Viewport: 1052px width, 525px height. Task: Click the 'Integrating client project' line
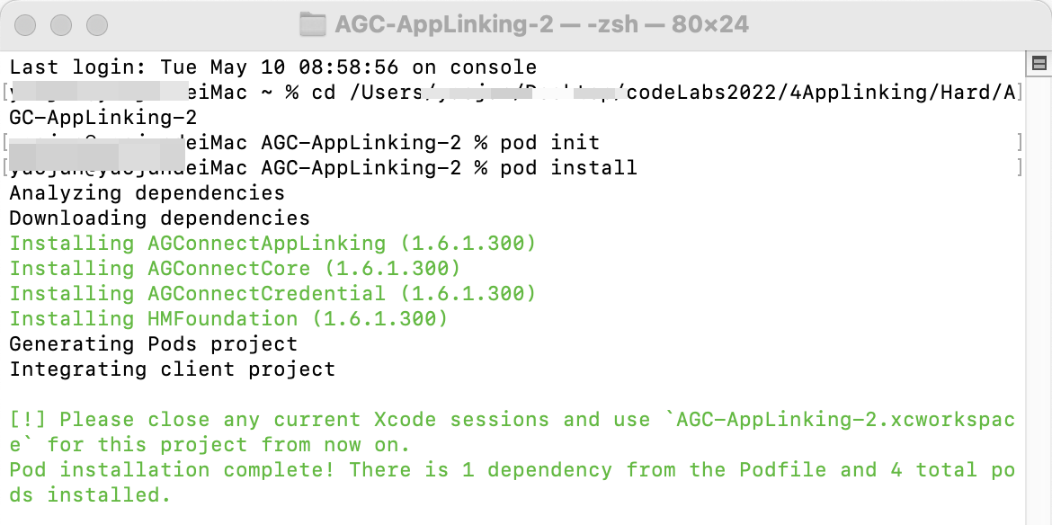(x=173, y=369)
